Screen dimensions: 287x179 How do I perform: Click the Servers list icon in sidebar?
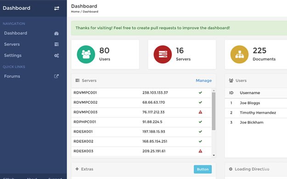click(x=56, y=44)
